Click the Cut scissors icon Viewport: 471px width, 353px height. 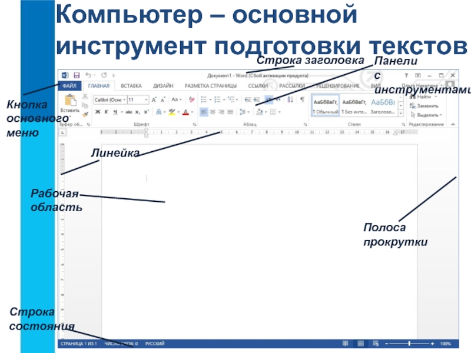(85, 96)
